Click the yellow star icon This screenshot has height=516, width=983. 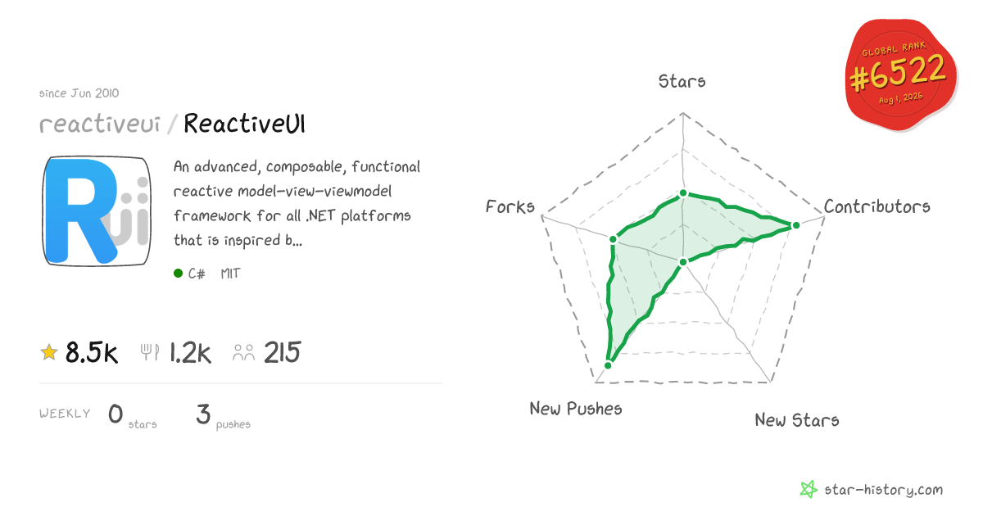(x=49, y=352)
